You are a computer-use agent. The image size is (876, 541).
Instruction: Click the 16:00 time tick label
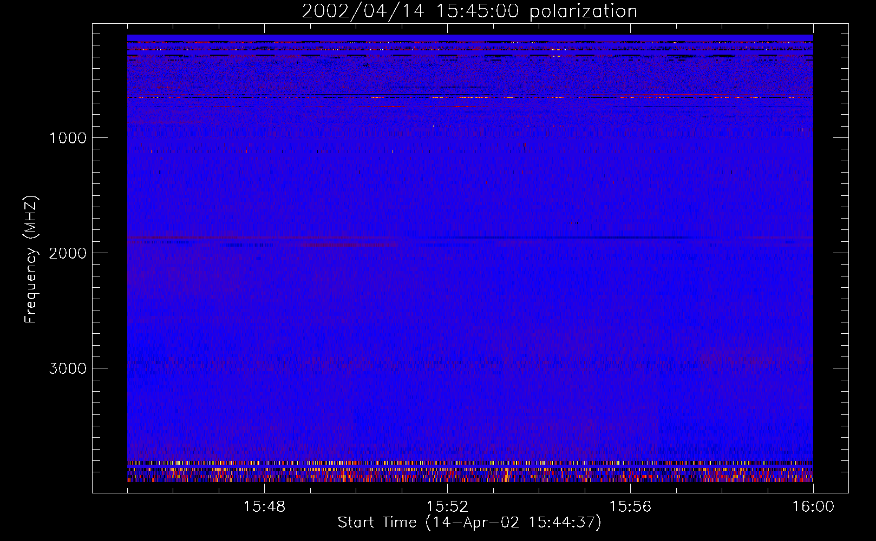click(x=813, y=507)
